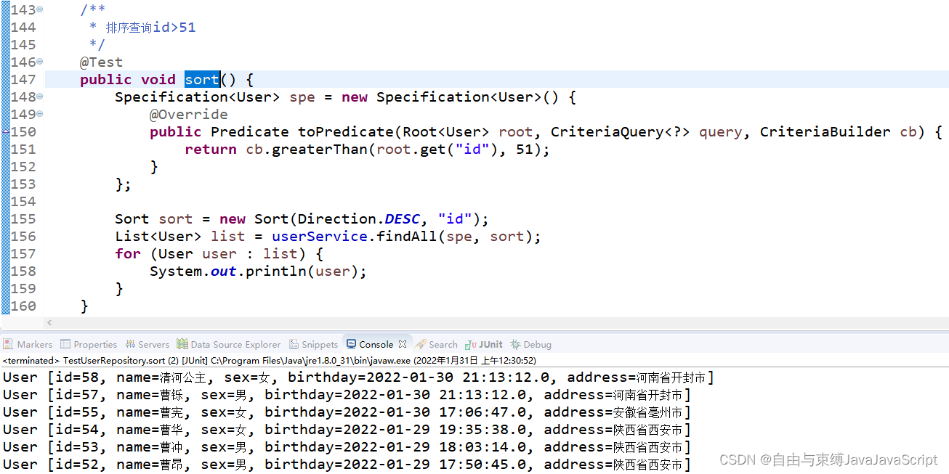Collapse the Override fold at line 149
This screenshot has width=949, height=474.
click(39, 114)
